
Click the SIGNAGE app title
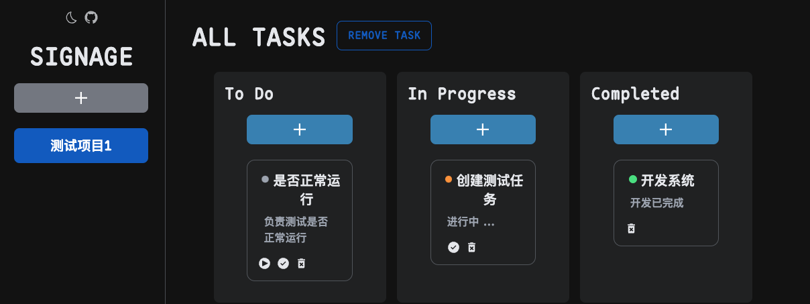point(81,57)
